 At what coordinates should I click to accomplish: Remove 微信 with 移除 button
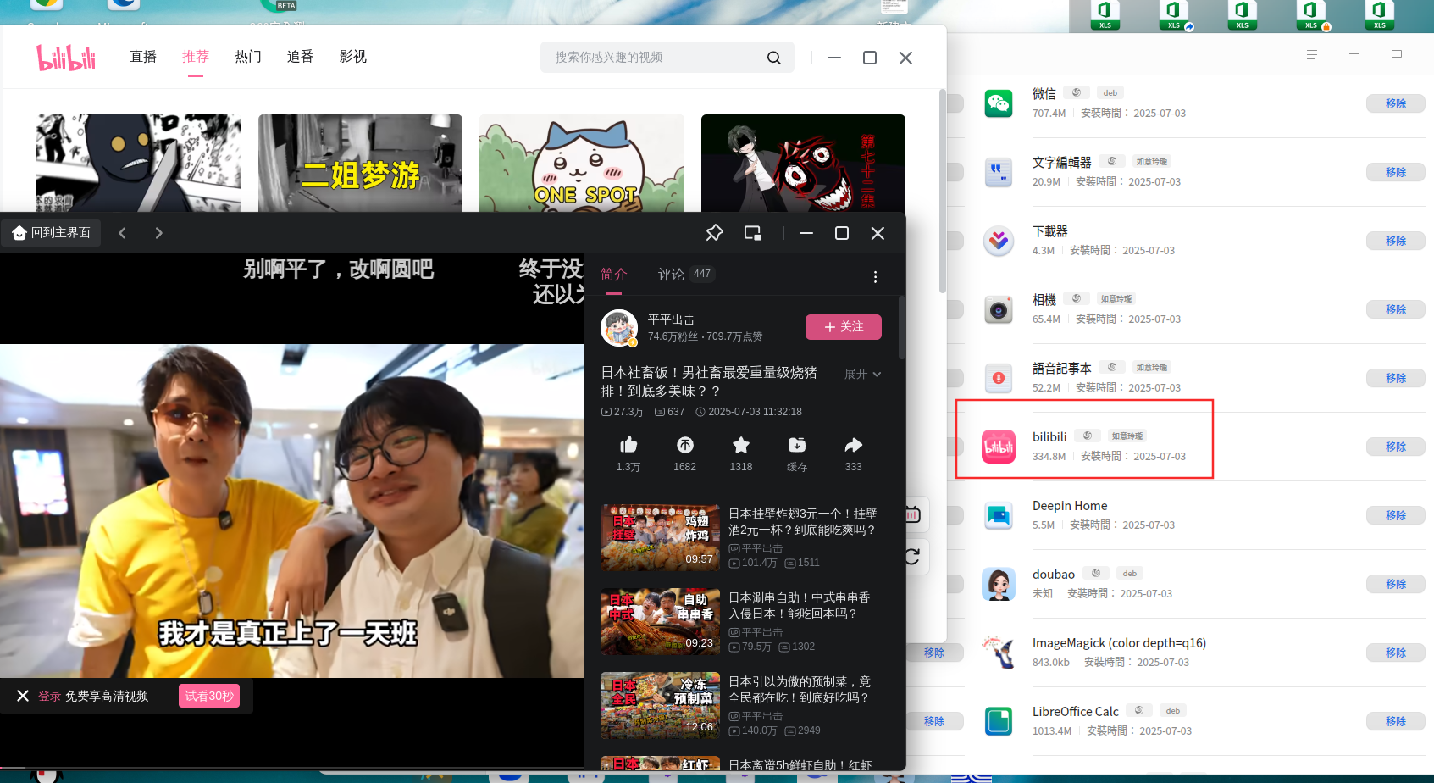[1396, 103]
